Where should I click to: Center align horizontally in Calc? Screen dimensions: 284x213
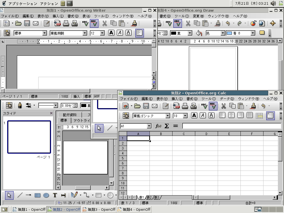tap(231, 115)
